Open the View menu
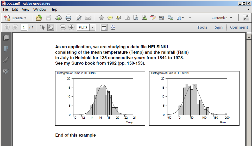The width and height of the screenshot is (252, 146). point(26,9)
